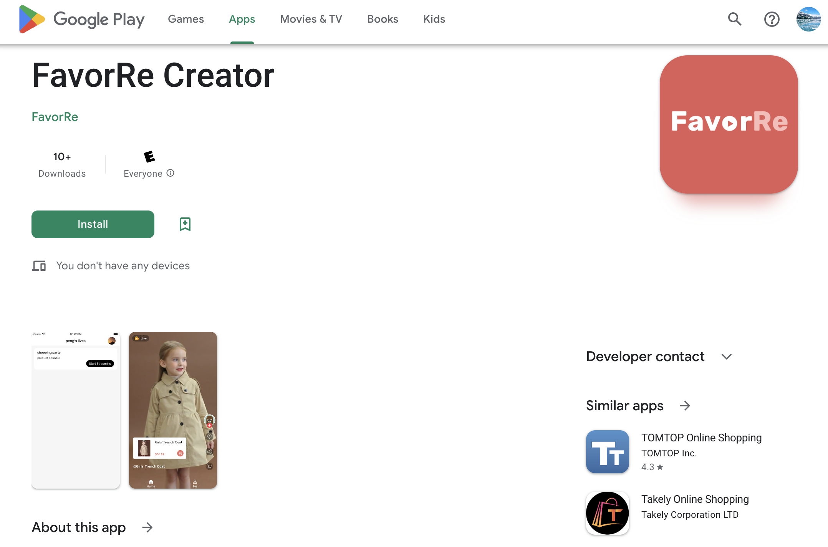Toggle the add to wishlist bookmark

coord(185,224)
